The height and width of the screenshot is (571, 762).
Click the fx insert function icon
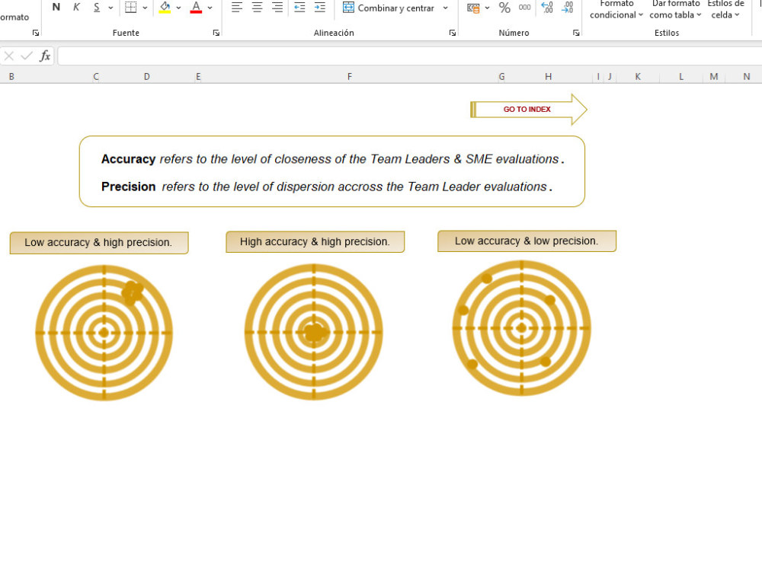45,56
